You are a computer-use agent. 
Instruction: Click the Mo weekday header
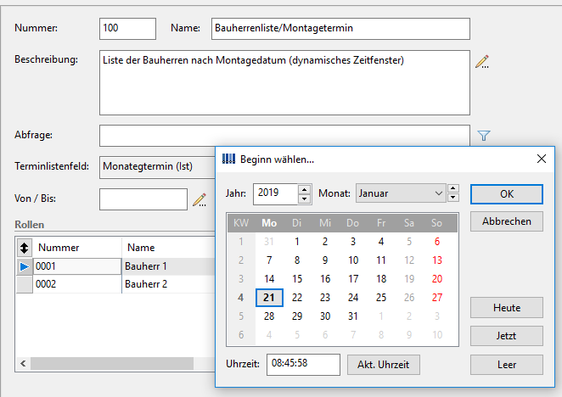[x=269, y=223]
